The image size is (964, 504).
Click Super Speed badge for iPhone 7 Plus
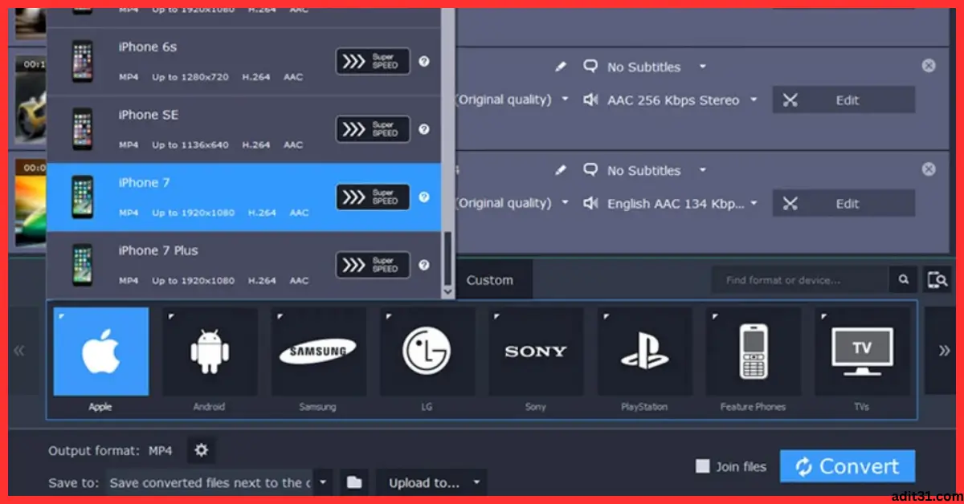373,265
